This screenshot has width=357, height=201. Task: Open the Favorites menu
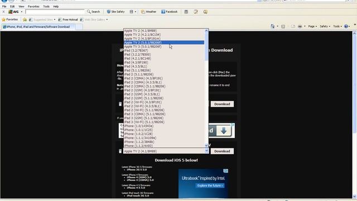pos(33,6)
